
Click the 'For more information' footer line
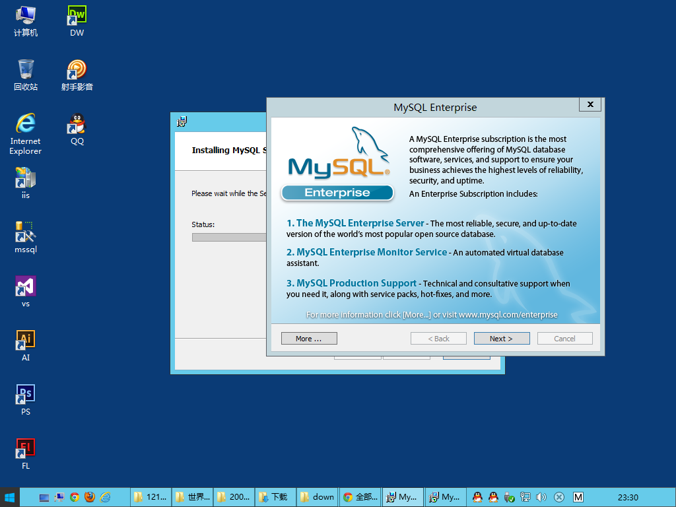tap(432, 315)
